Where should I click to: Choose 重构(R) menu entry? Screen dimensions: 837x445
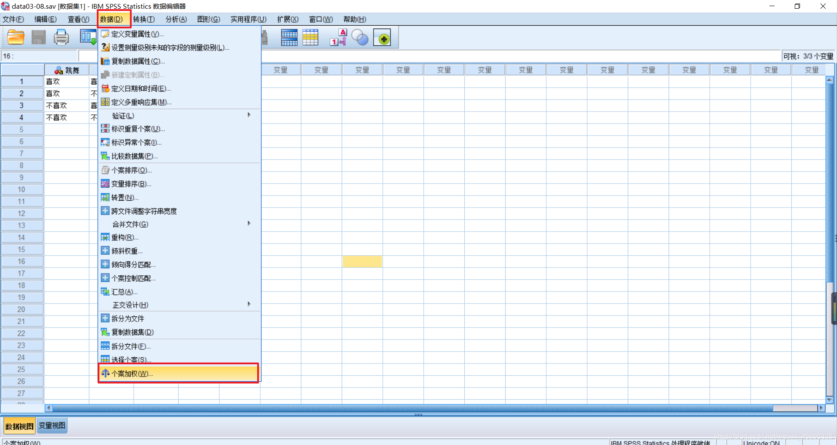pos(180,237)
